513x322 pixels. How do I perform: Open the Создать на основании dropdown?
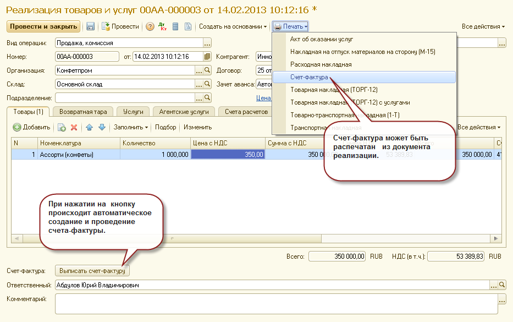click(x=233, y=26)
